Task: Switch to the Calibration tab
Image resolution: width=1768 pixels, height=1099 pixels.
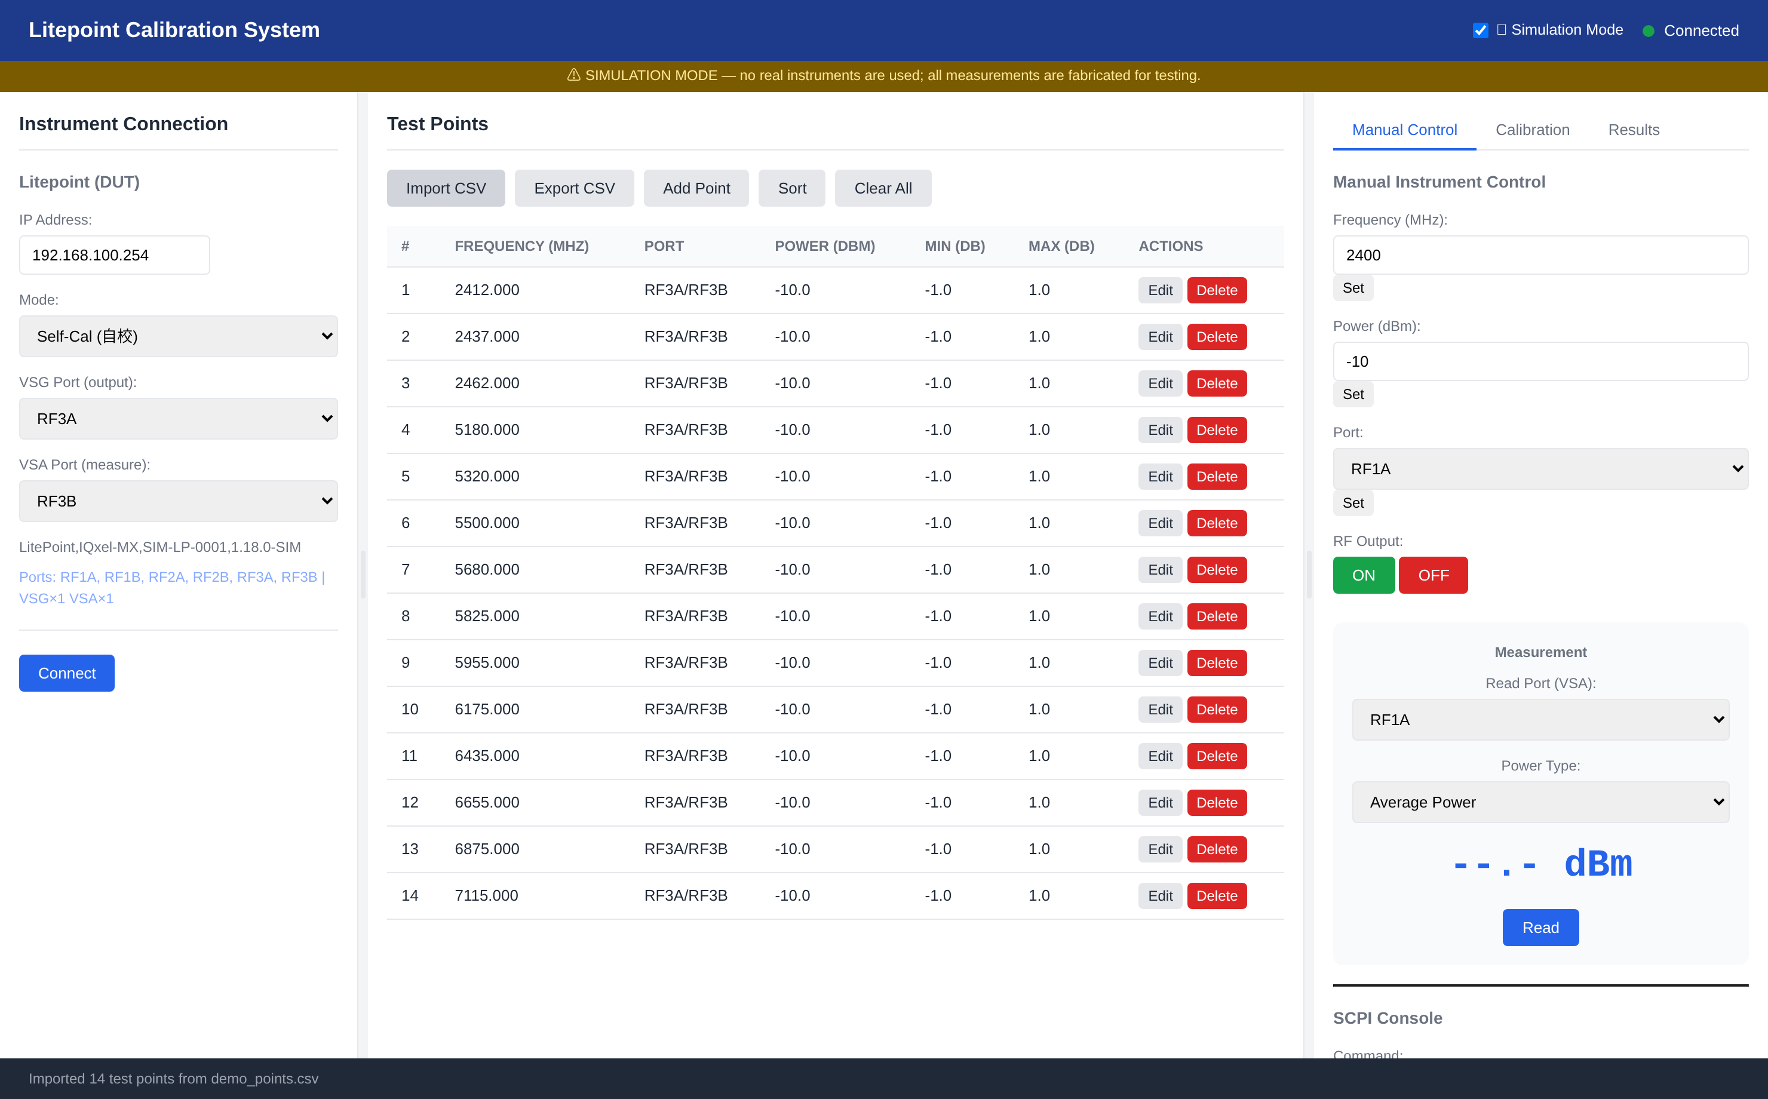Action: click(1532, 130)
